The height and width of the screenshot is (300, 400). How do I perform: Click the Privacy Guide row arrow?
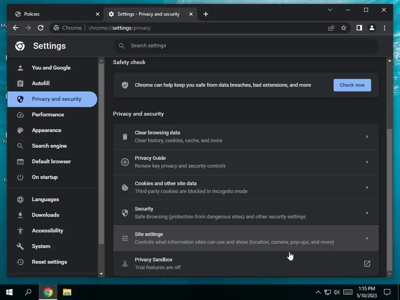click(x=367, y=162)
